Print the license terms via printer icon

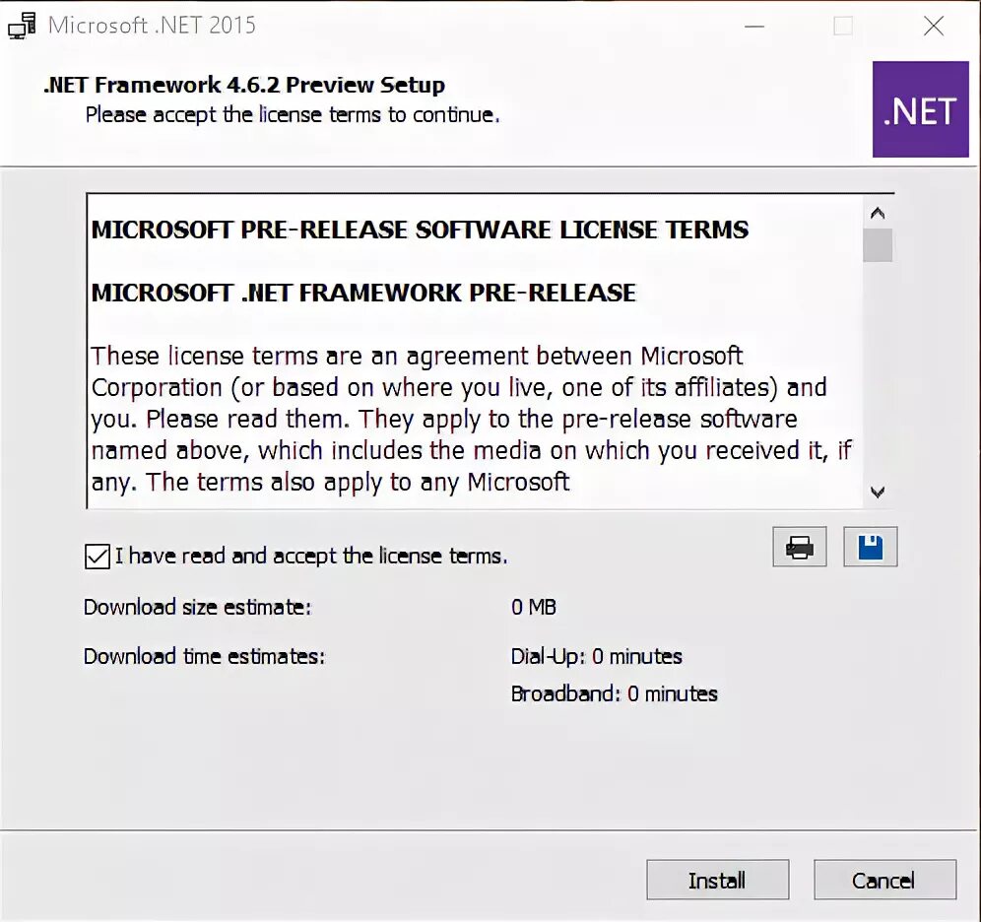(799, 547)
